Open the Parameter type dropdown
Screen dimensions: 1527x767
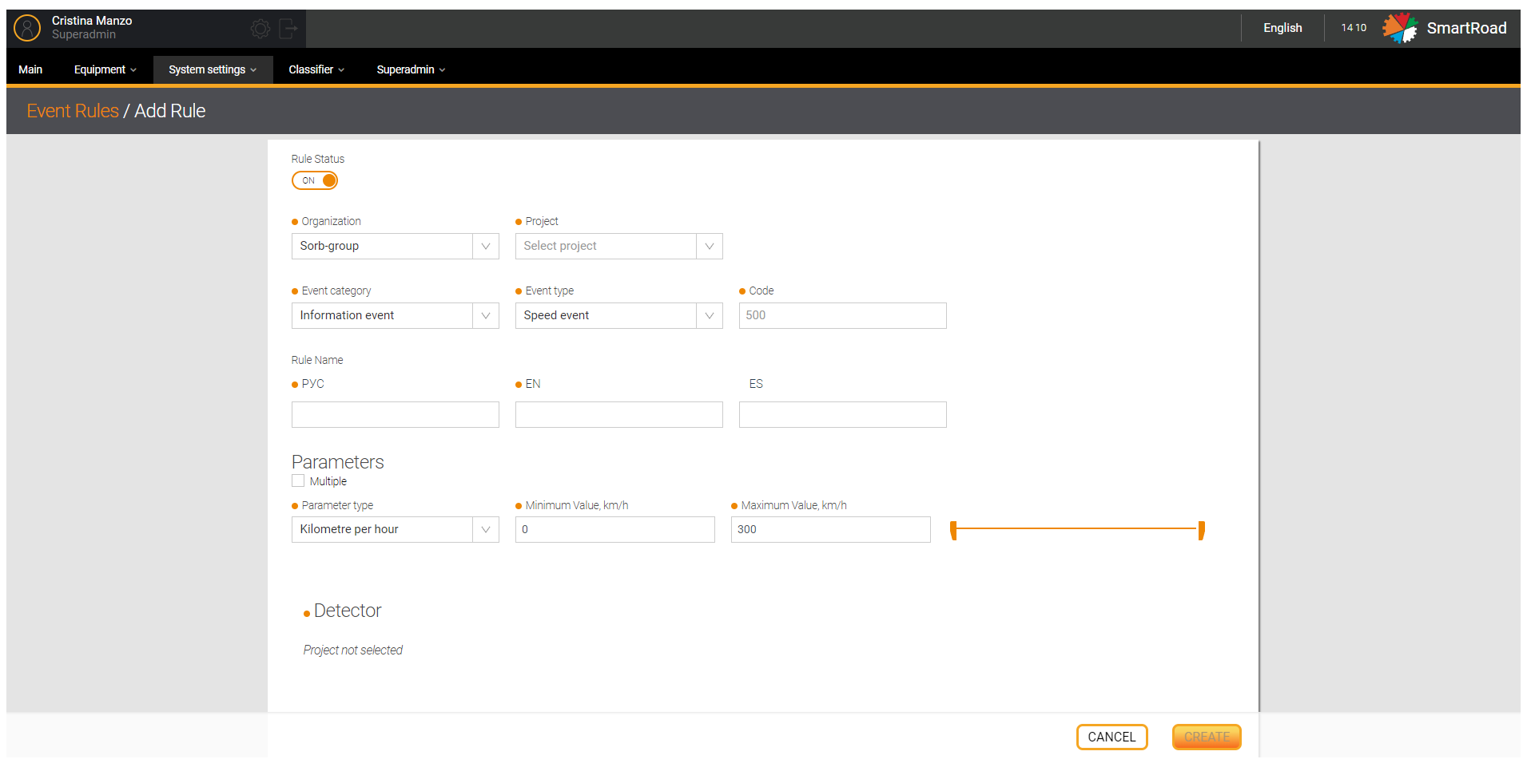point(396,529)
